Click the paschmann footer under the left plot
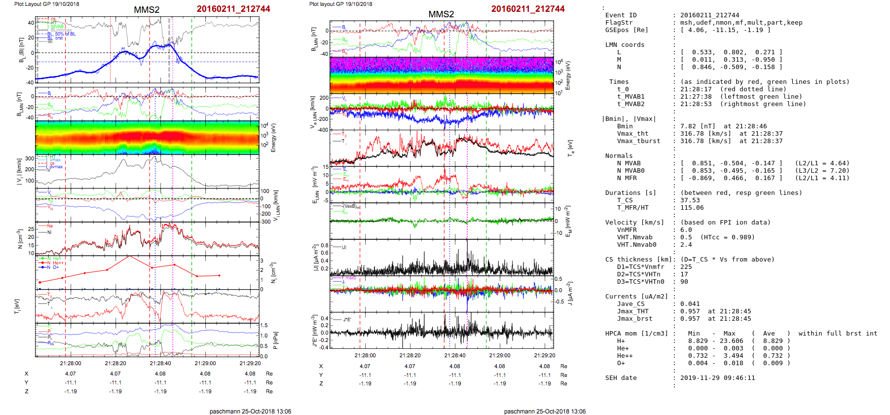 pyautogui.click(x=250, y=412)
